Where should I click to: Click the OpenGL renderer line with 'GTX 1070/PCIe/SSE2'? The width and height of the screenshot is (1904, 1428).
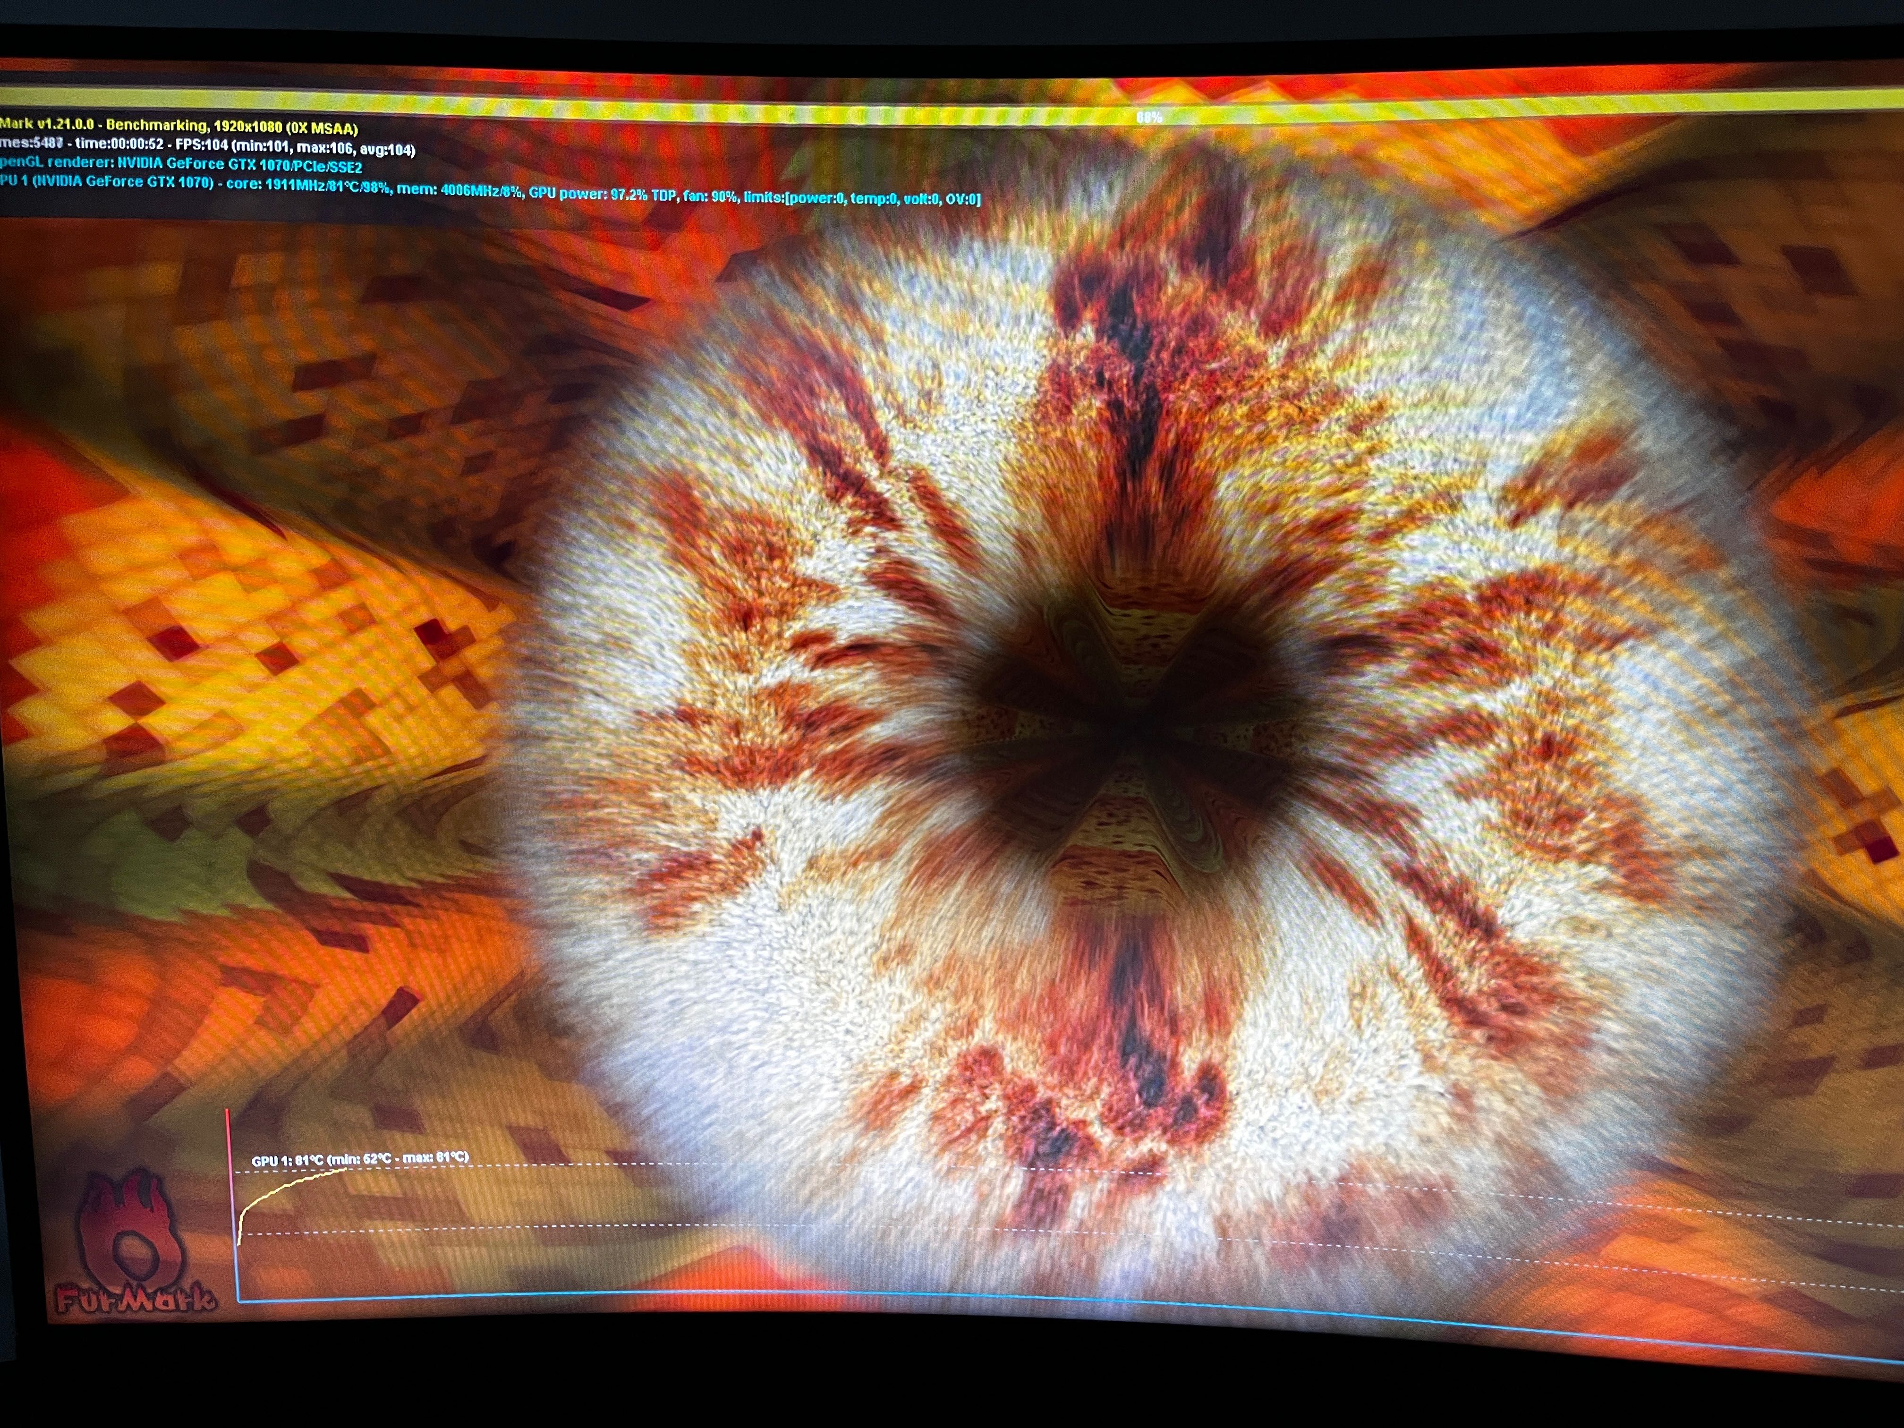click(181, 163)
